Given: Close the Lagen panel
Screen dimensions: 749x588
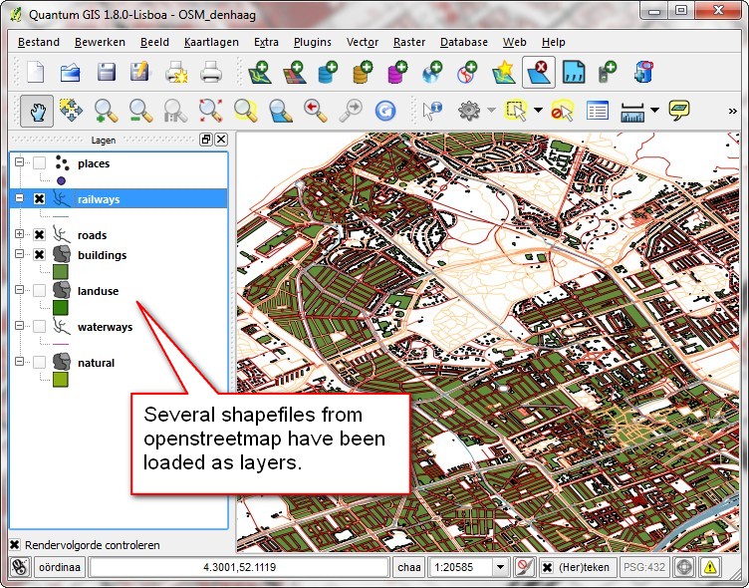Looking at the screenshot, I should [221, 140].
